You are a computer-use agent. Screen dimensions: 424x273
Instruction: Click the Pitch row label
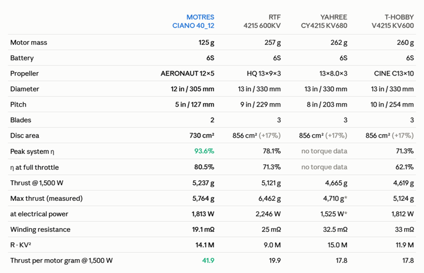tap(18, 104)
